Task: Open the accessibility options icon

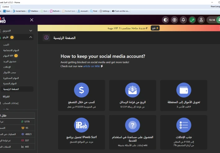Action: click(174, 20)
